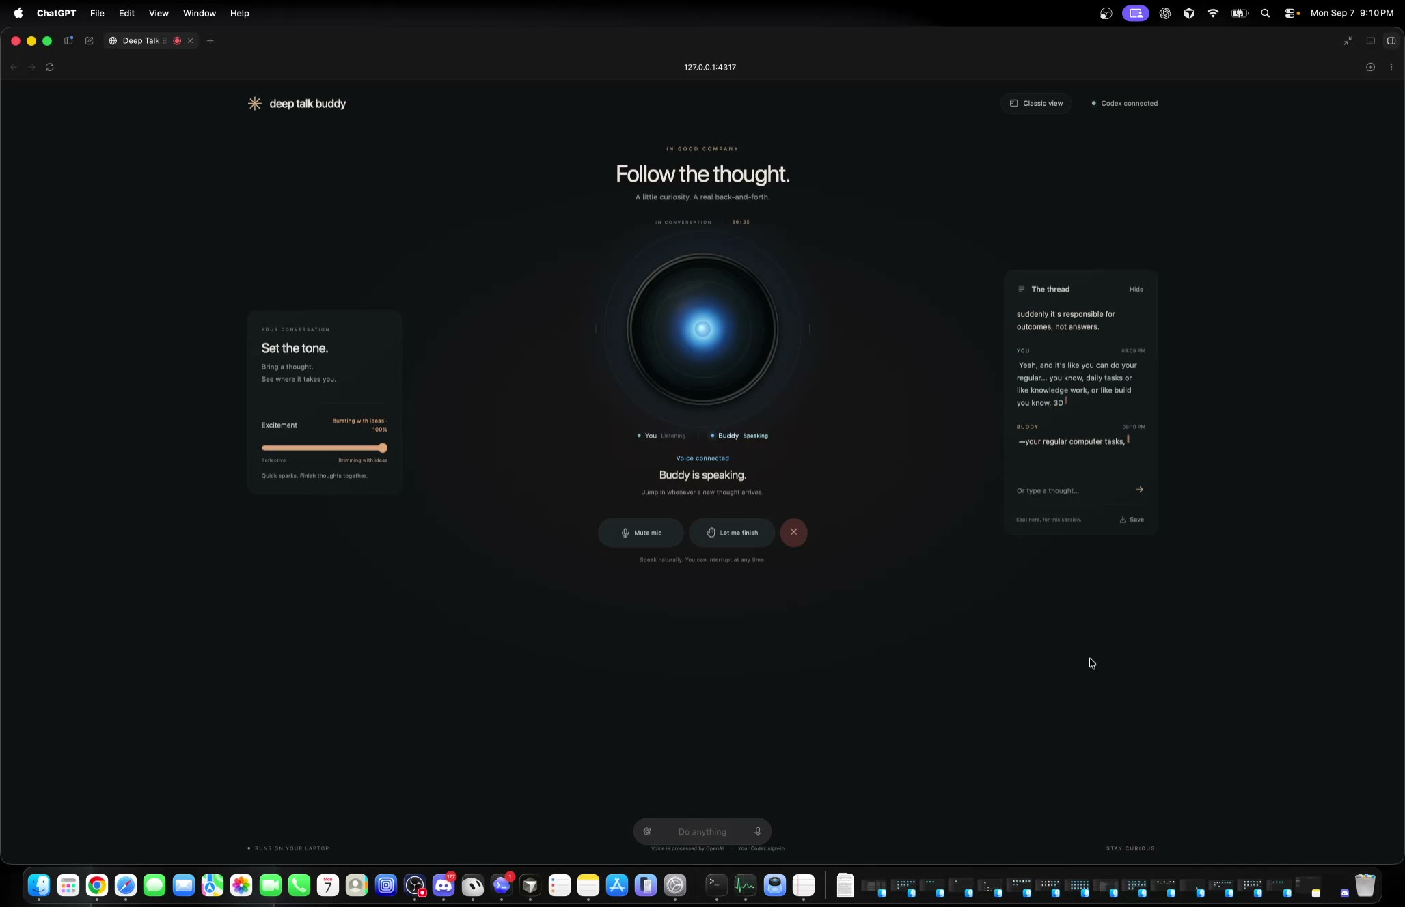Click the deep talk buddy logo
1405x907 pixels.
pos(297,104)
